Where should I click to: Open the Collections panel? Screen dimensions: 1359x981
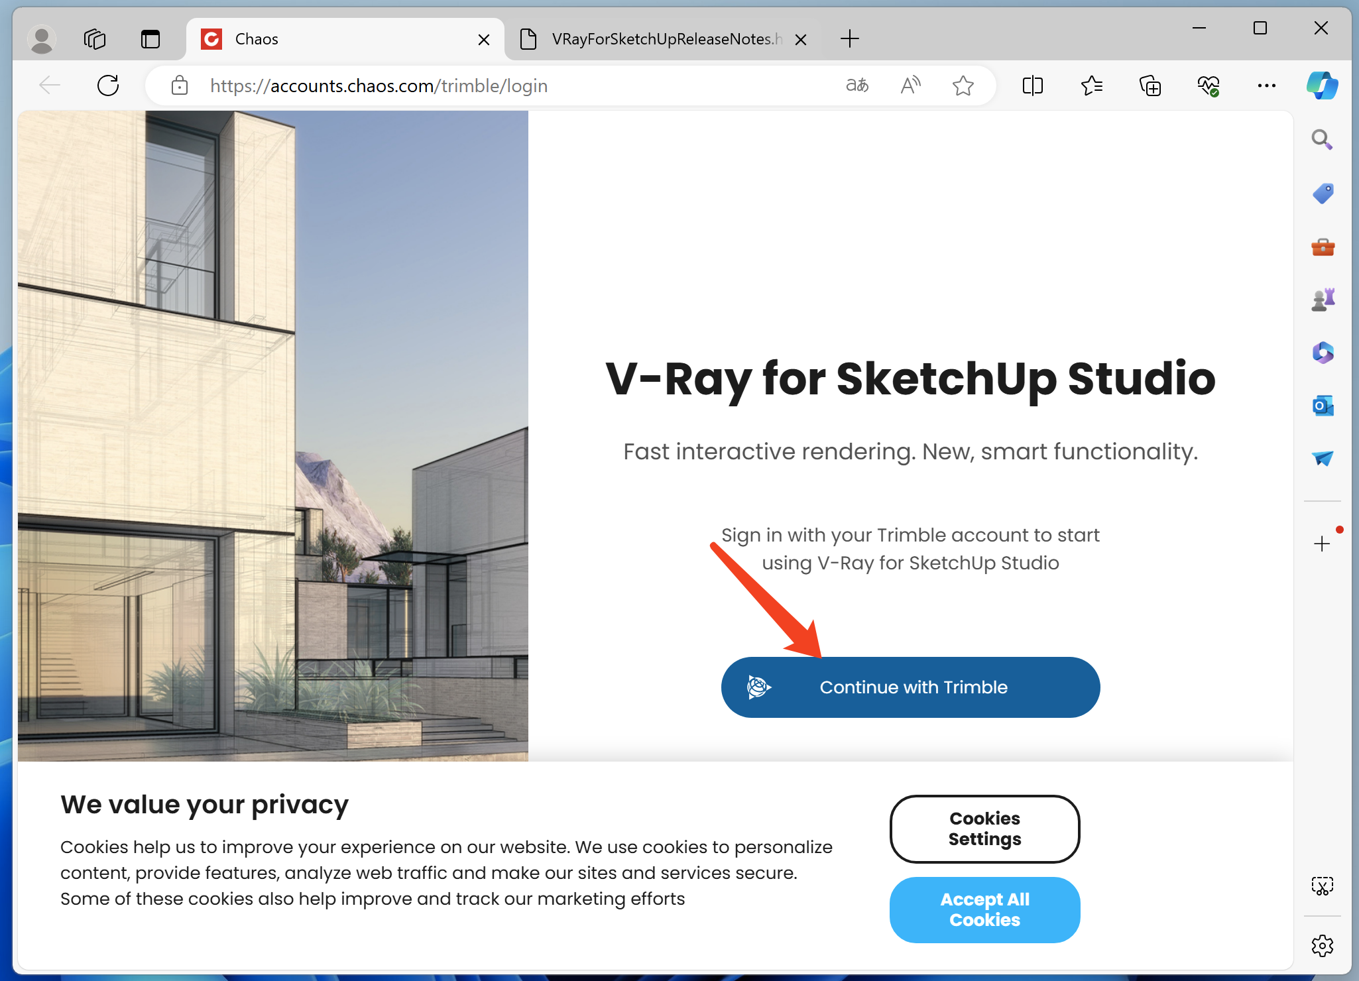[1150, 86]
